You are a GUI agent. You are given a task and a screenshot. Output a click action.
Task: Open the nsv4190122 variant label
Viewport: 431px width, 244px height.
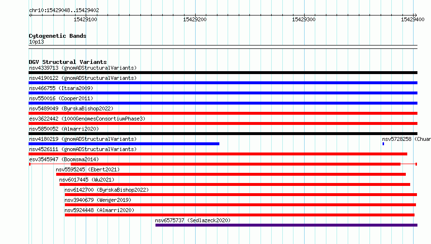pyautogui.click(x=83, y=78)
